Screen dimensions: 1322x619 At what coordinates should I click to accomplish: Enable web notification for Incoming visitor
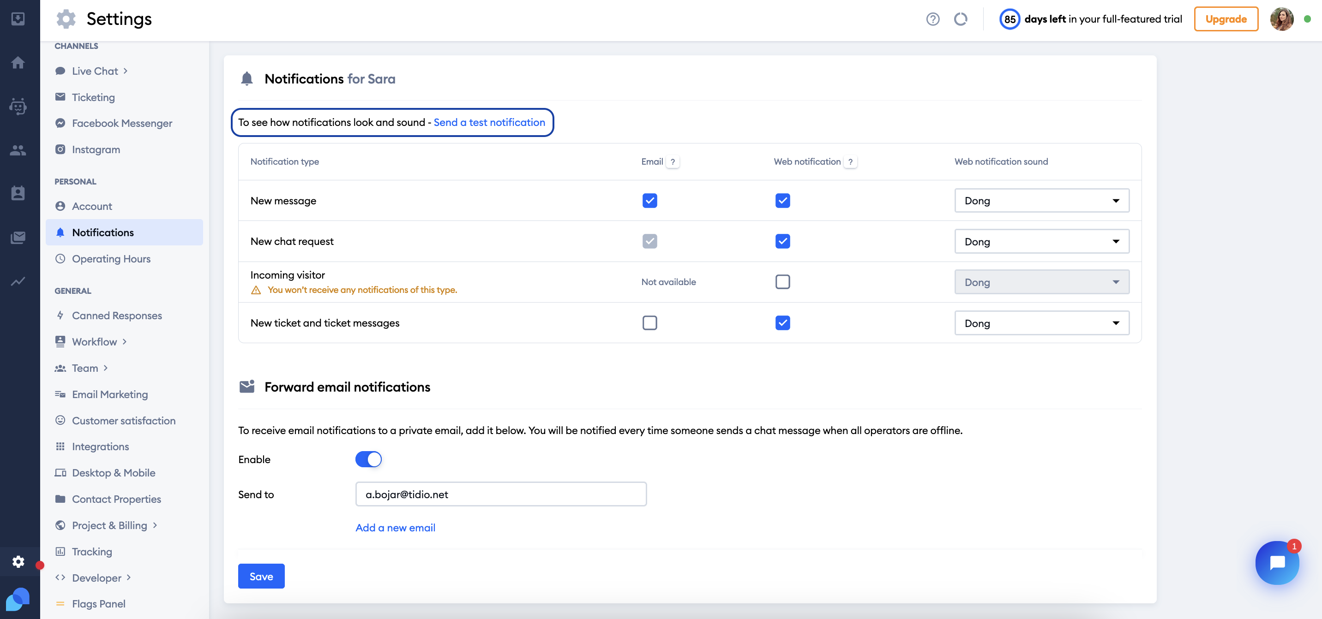[x=782, y=281]
